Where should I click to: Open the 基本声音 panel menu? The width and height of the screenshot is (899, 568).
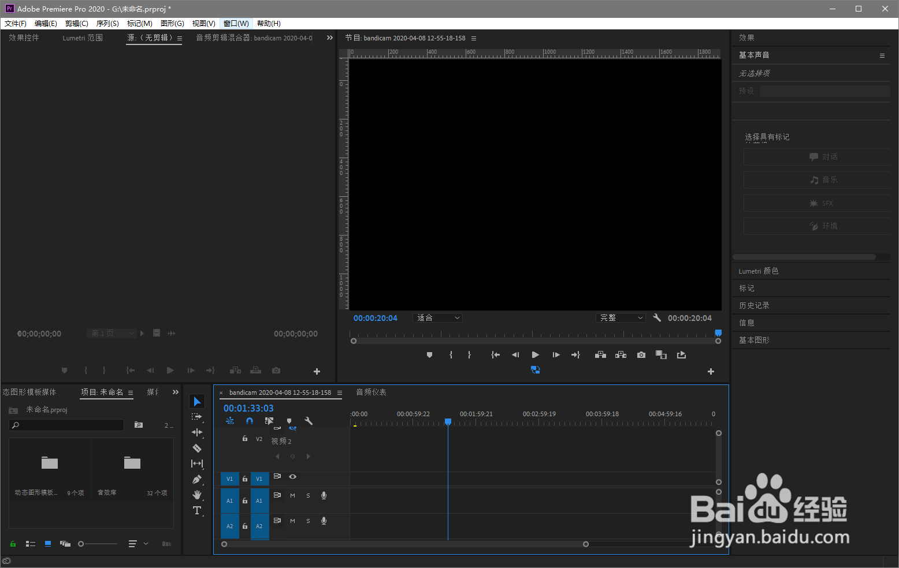coord(882,55)
